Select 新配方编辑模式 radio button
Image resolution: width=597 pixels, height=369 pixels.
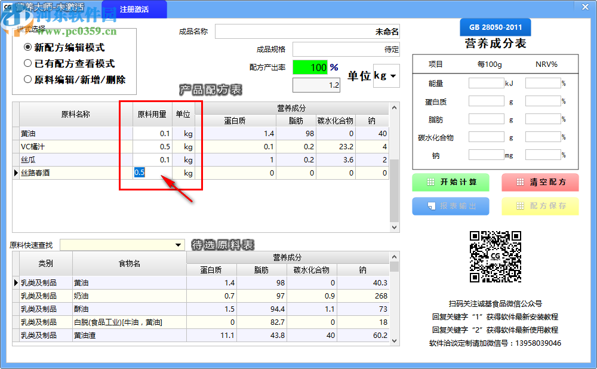point(27,47)
